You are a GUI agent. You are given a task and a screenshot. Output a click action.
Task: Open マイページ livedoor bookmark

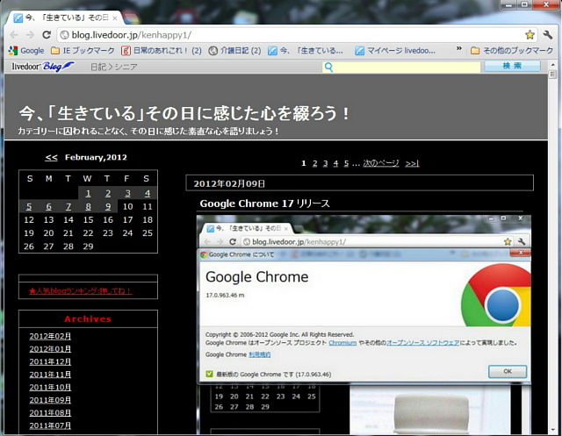[x=395, y=51]
